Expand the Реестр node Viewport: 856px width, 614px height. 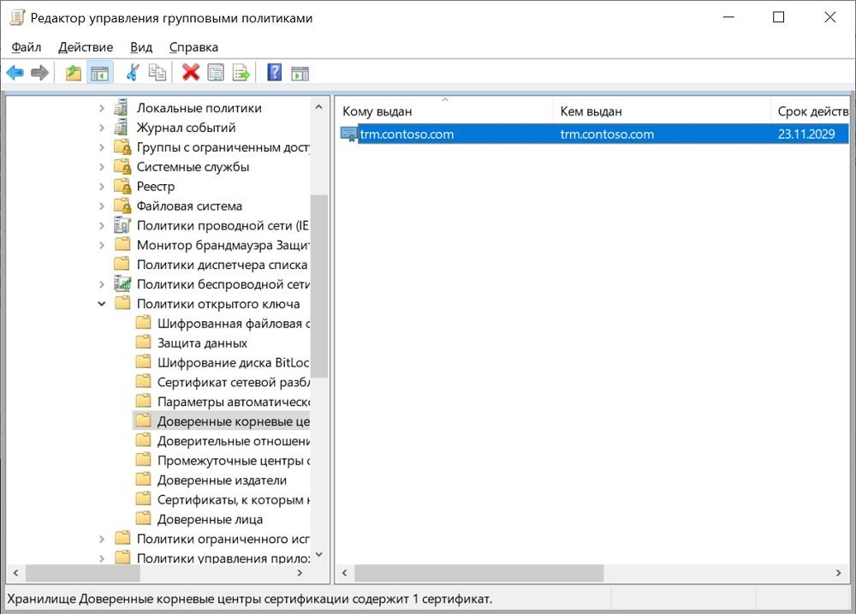(102, 187)
